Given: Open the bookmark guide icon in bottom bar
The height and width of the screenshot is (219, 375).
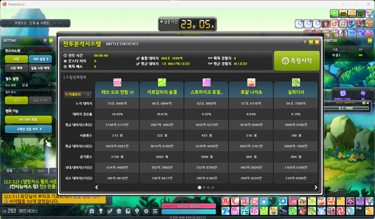Looking at the screenshot, I should click(x=128, y=211).
